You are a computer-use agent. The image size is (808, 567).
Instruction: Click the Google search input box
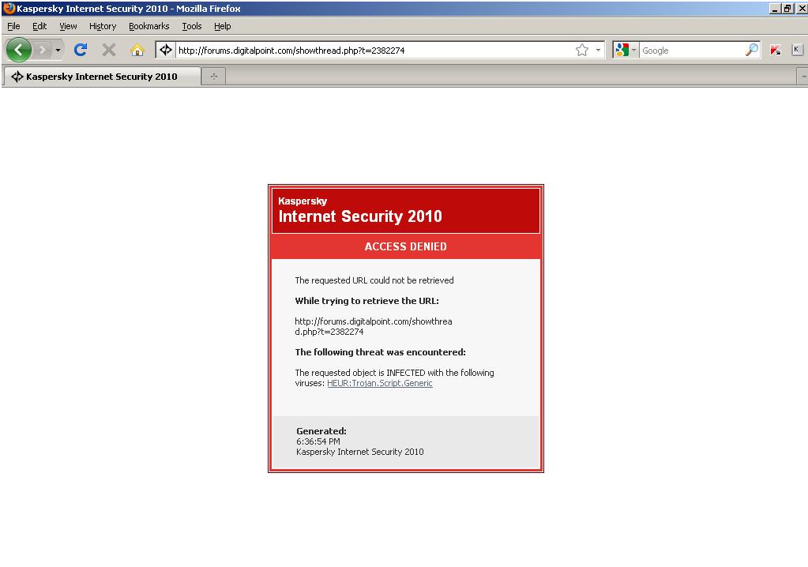[x=692, y=51]
